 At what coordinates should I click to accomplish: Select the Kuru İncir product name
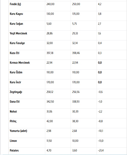point(15,82)
